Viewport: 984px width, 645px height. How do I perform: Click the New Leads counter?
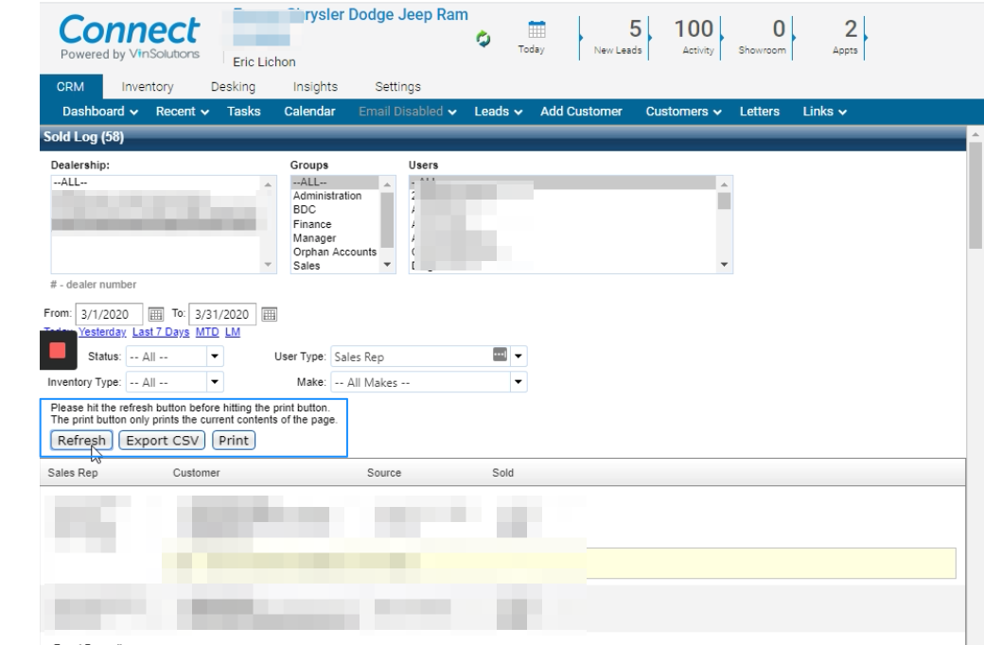coord(618,38)
